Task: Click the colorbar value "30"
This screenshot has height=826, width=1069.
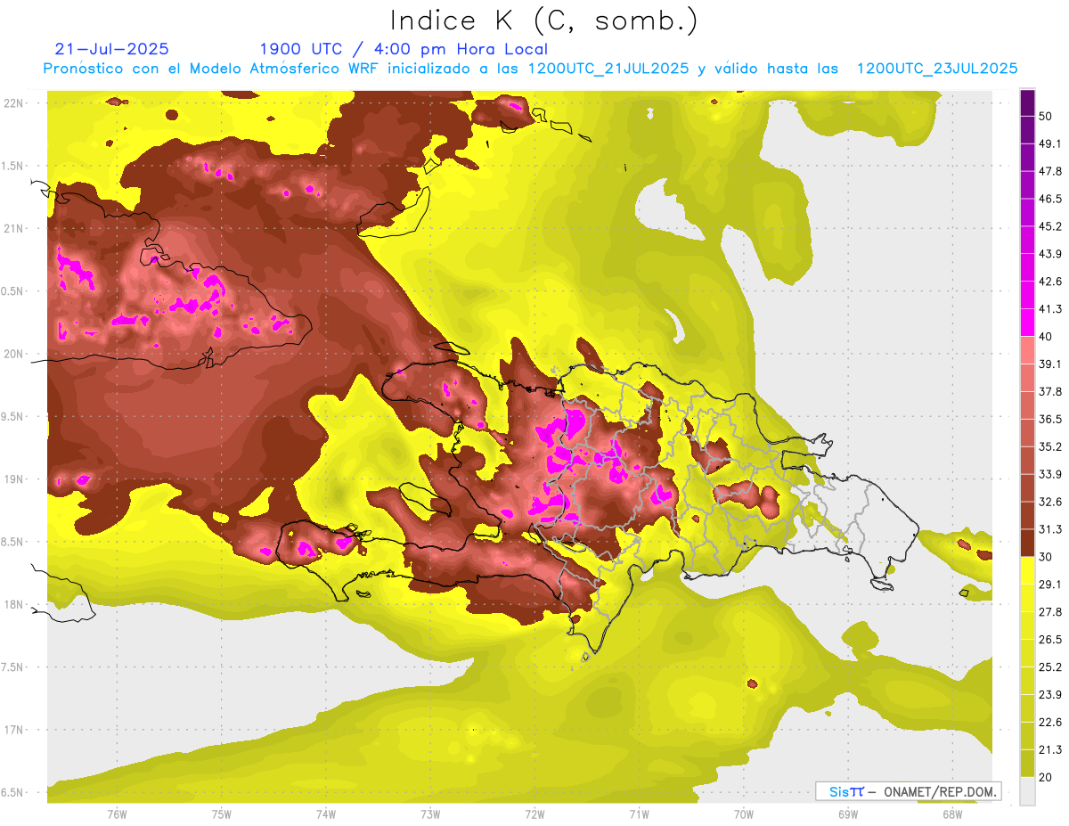Action: [x=1046, y=557]
